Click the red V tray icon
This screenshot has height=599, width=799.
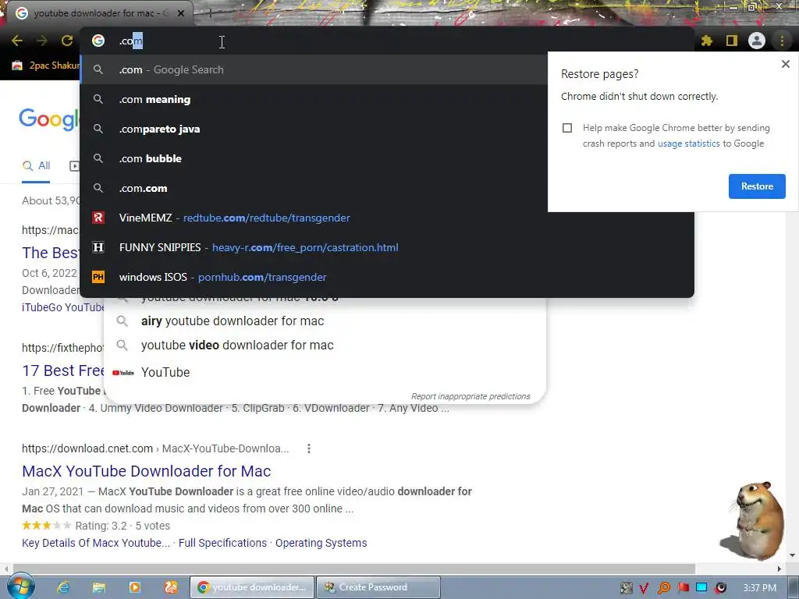644,588
